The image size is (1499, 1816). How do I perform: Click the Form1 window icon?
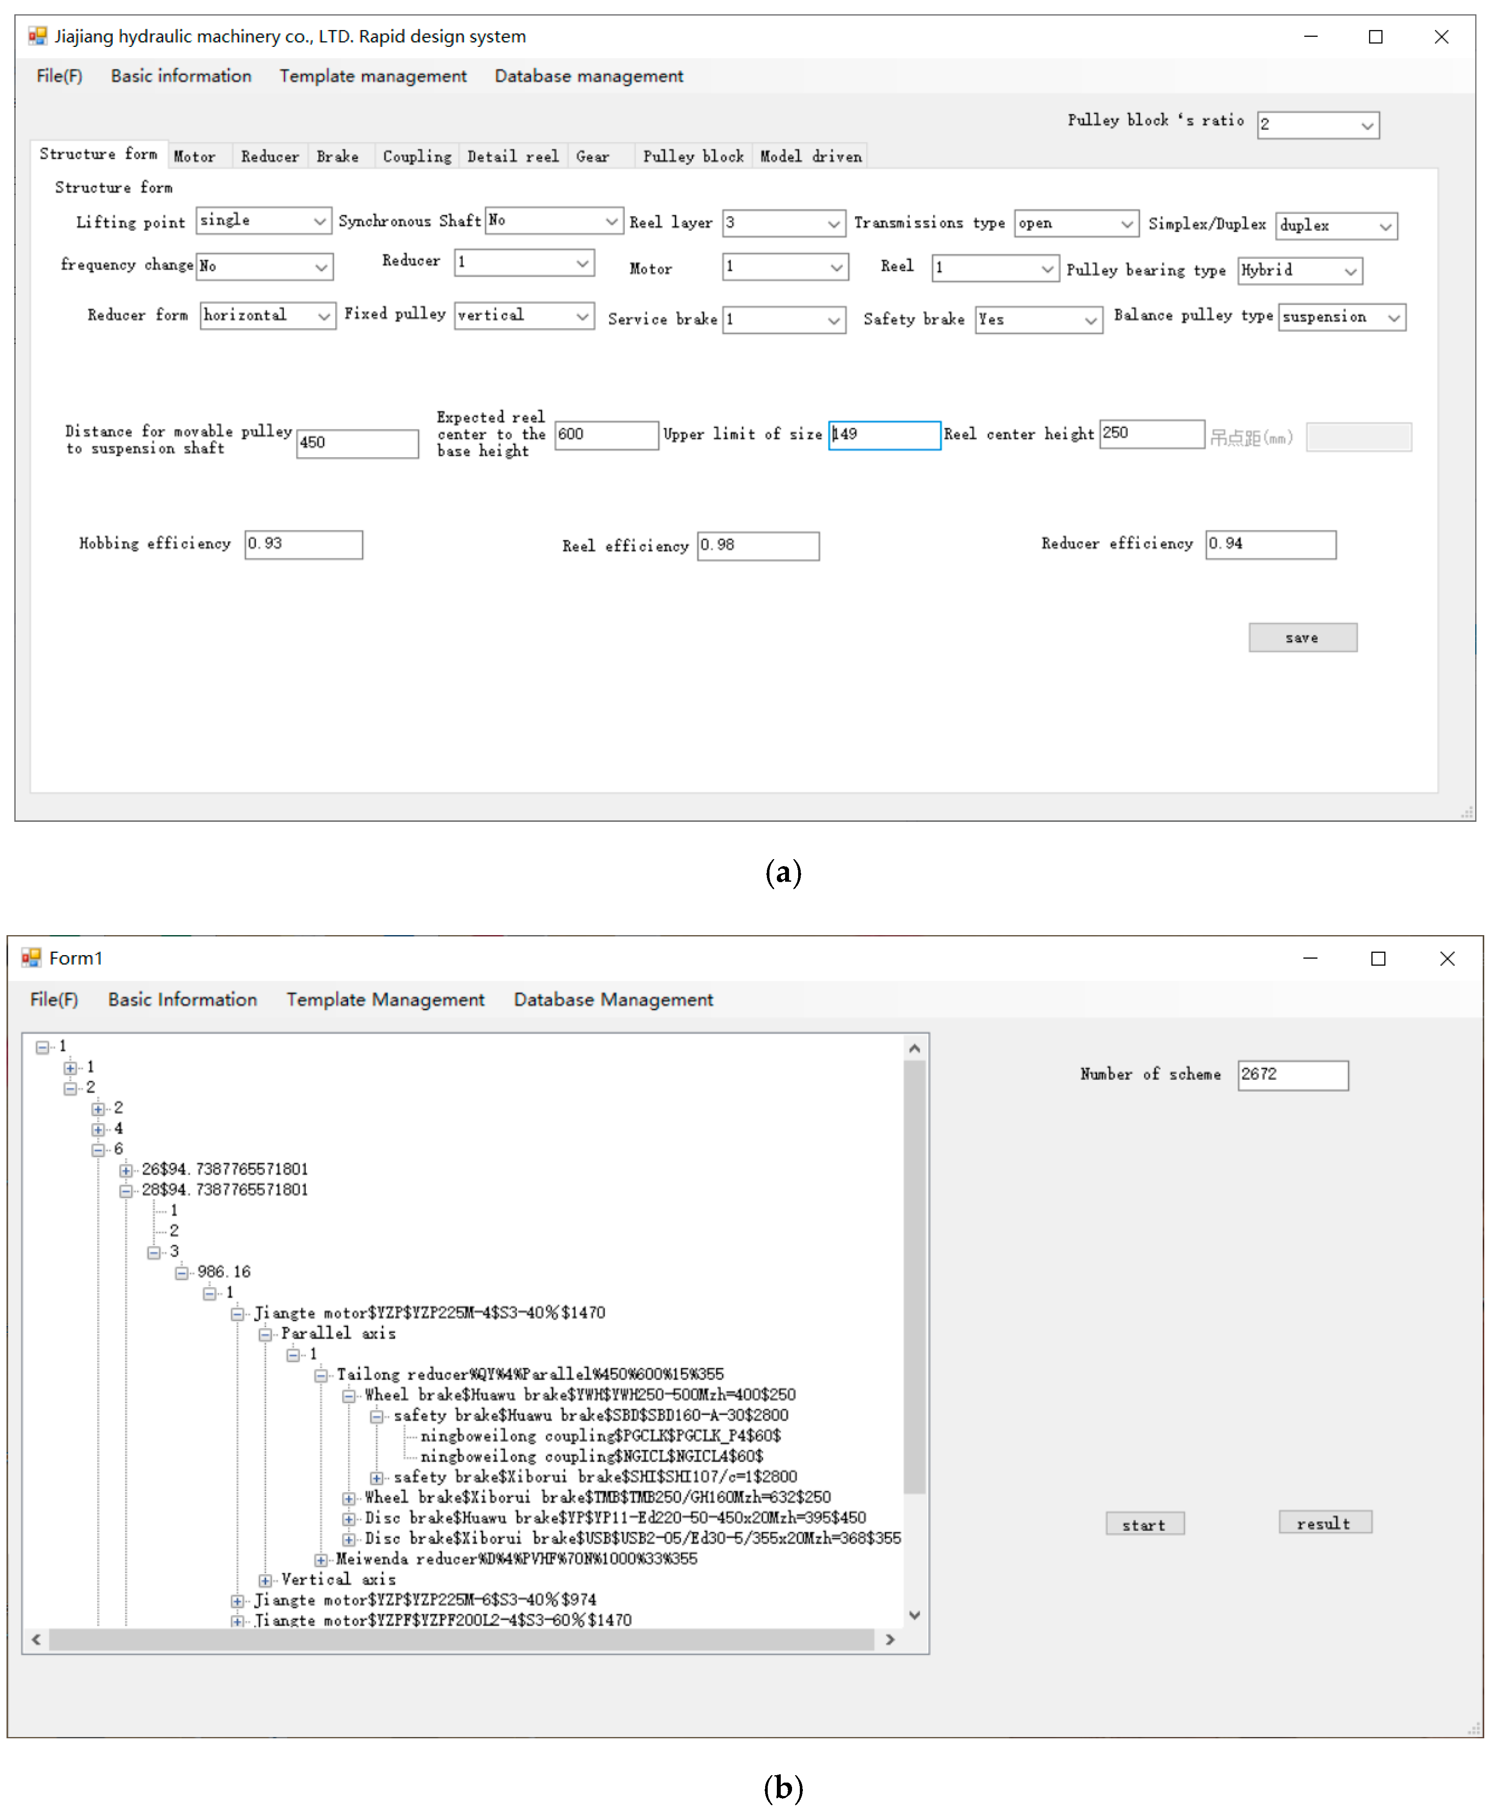(31, 957)
